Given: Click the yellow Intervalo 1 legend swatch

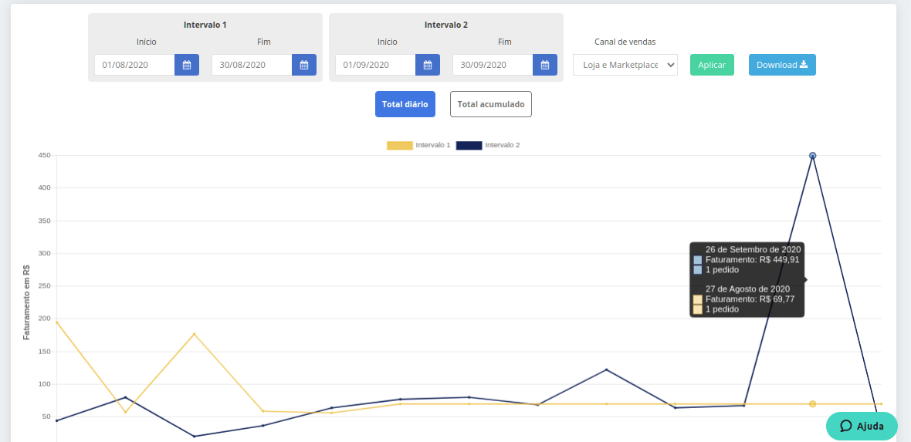Looking at the screenshot, I should (x=400, y=145).
